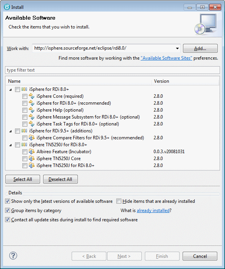Check iSphere Task Tags checkbox
Screen dimensions: 225x269
pos(25,124)
